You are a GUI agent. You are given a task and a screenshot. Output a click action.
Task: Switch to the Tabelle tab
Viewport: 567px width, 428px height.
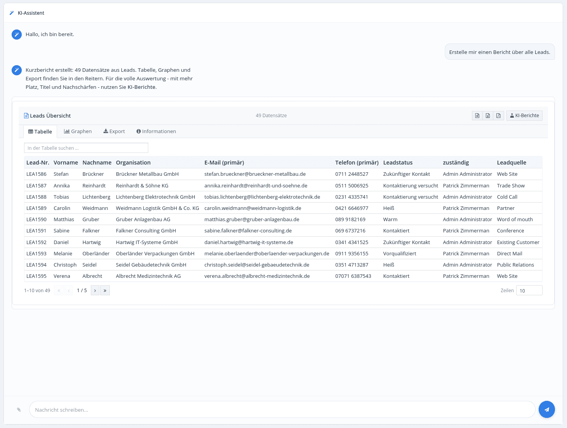pyautogui.click(x=40, y=132)
